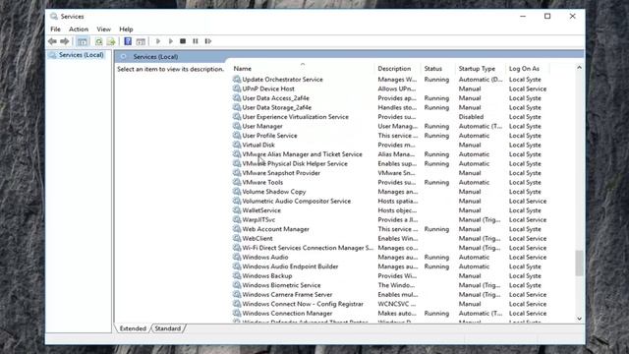Sort by the Startup Type column header
The height and width of the screenshot is (354, 629).
coord(481,69)
